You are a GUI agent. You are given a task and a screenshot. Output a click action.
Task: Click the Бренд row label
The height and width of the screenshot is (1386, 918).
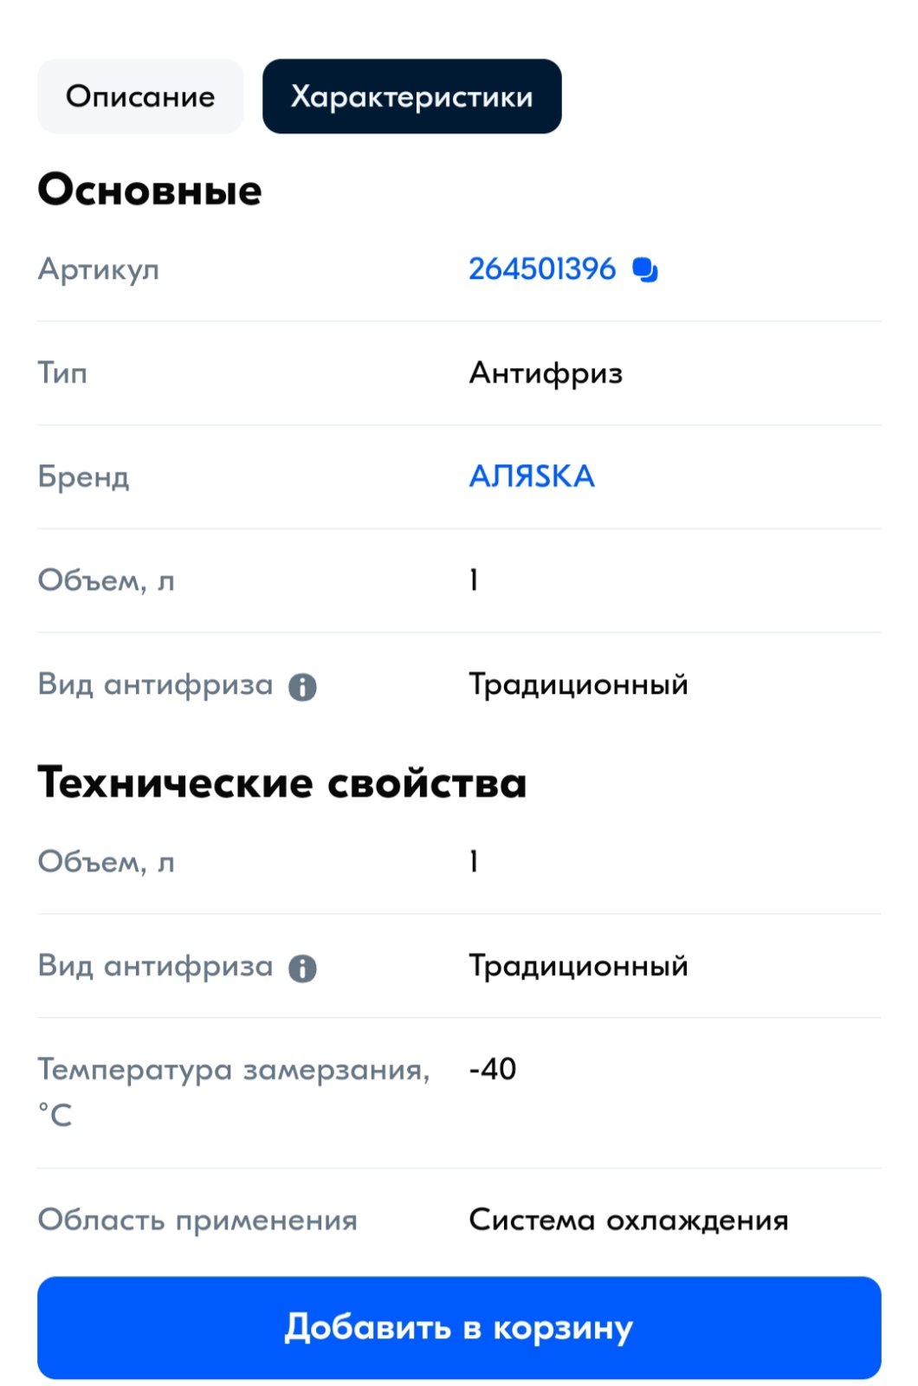point(84,476)
